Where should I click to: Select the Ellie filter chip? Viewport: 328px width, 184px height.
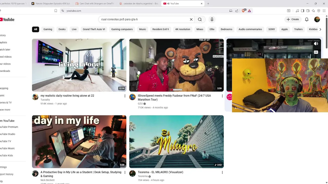(x=212, y=29)
